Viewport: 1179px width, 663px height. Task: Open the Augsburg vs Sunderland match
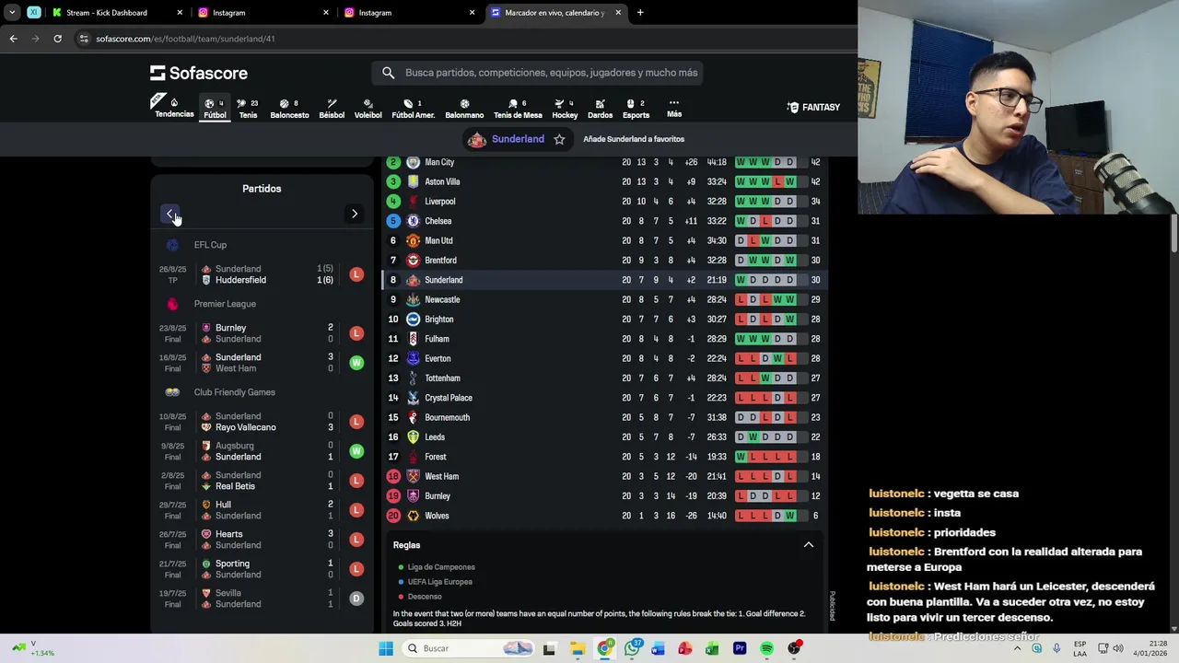262,451
